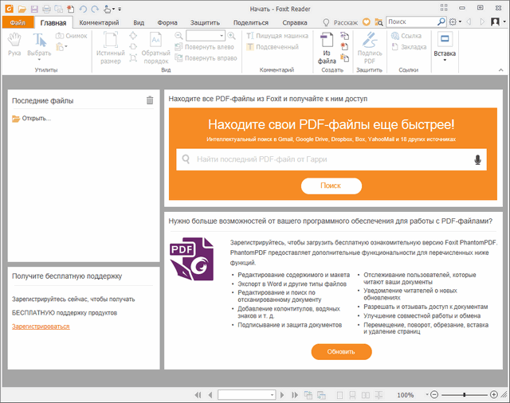Click the Зарегистрироваться link
The height and width of the screenshot is (403, 510).
(41, 327)
